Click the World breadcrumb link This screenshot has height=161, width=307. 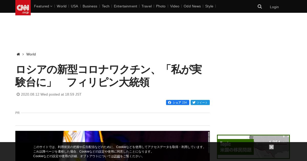tap(31, 54)
